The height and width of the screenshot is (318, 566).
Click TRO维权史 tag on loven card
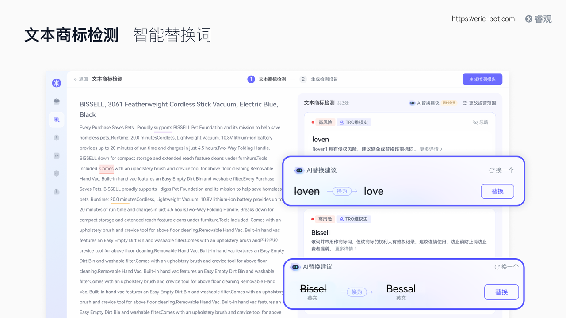(354, 122)
